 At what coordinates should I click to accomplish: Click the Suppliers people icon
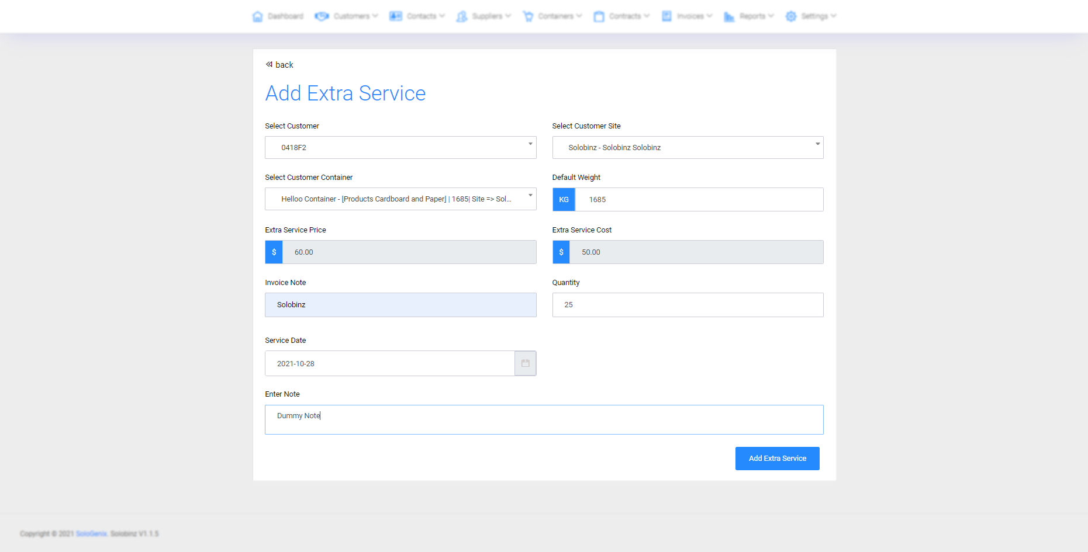click(462, 16)
